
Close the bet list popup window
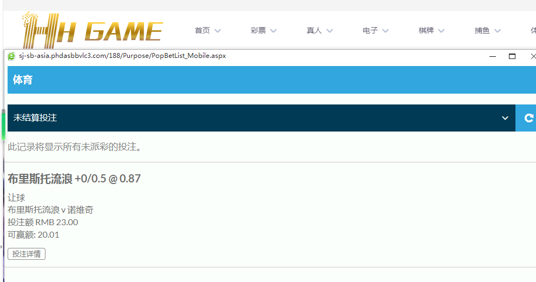point(532,56)
